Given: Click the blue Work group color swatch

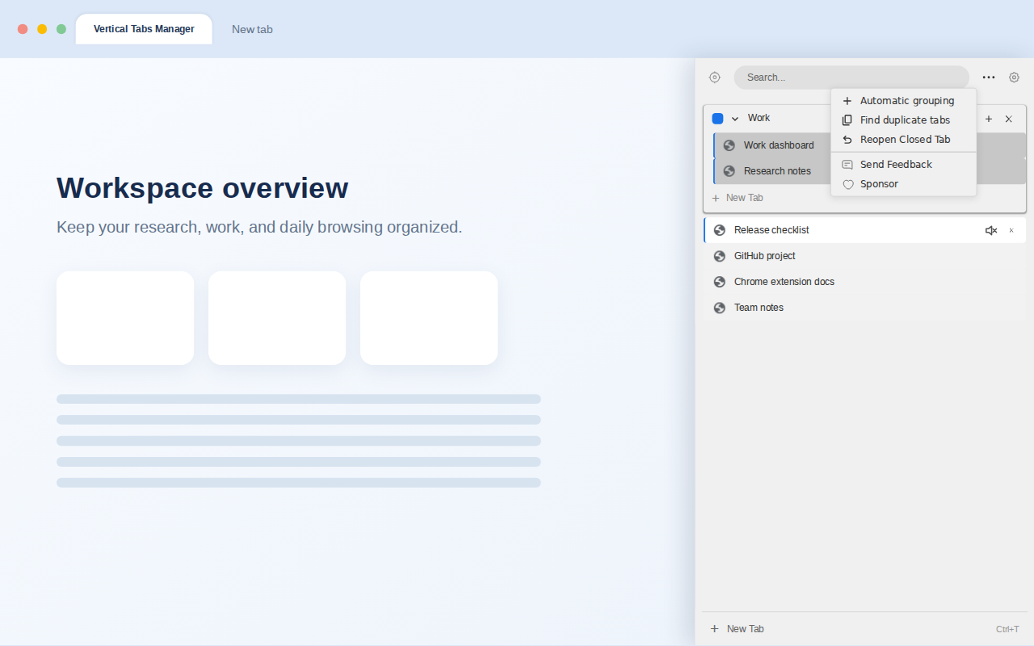Looking at the screenshot, I should pyautogui.click(x=717, y=119).
